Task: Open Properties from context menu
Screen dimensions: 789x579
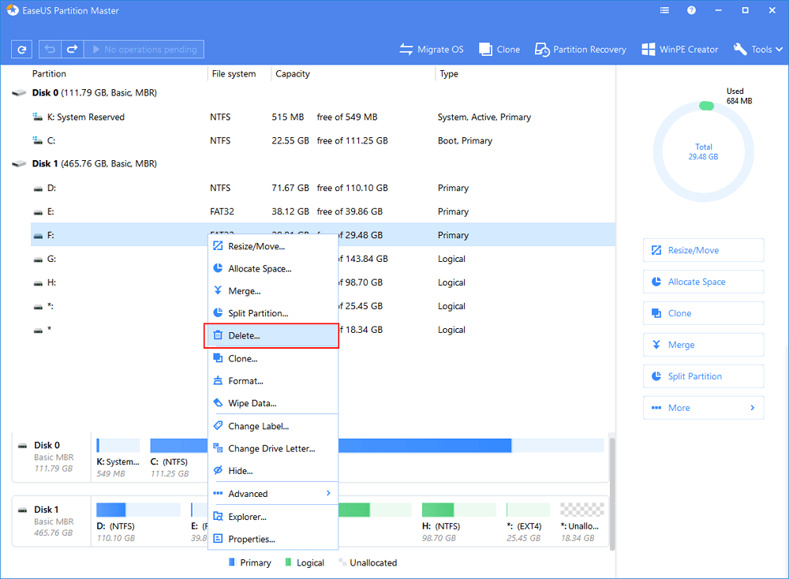Action: coord(273,539)
